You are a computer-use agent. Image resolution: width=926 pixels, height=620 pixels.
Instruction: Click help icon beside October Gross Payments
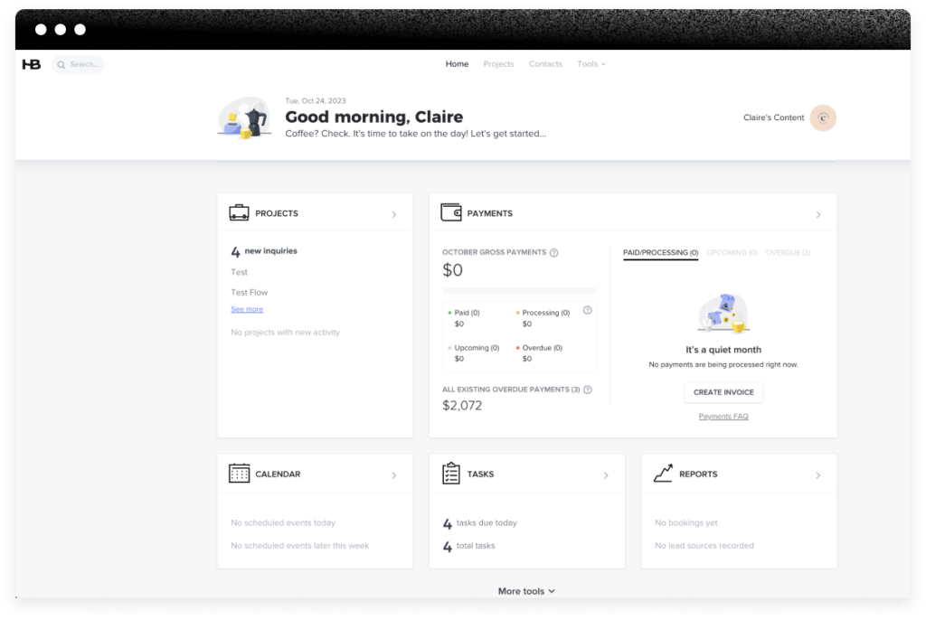(x=553, y=253)
